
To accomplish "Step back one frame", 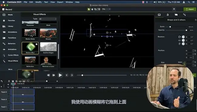I will [x=48, y=75].
